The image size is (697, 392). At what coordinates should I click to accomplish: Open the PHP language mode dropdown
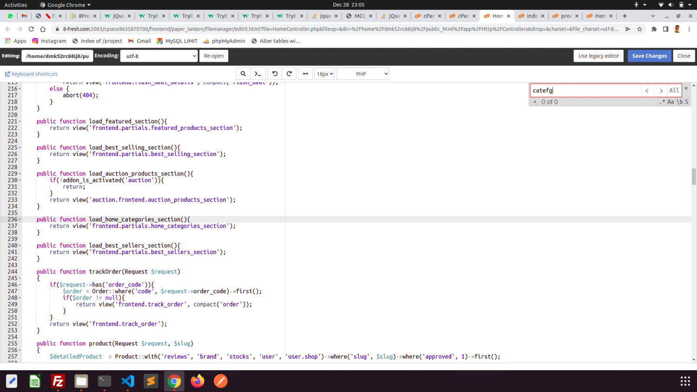[x=362, y=74]
